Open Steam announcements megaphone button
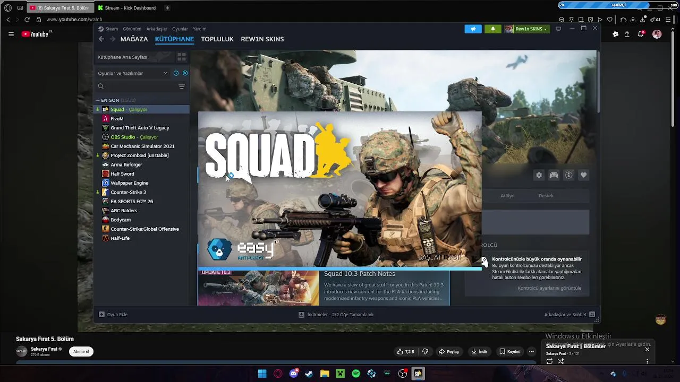 473,29
